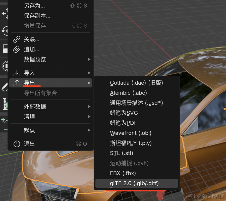This screenshot has height=201, width=226.
Task: Expand 默认 (Defaults) submenu
Action: click(x=50, y=130)
